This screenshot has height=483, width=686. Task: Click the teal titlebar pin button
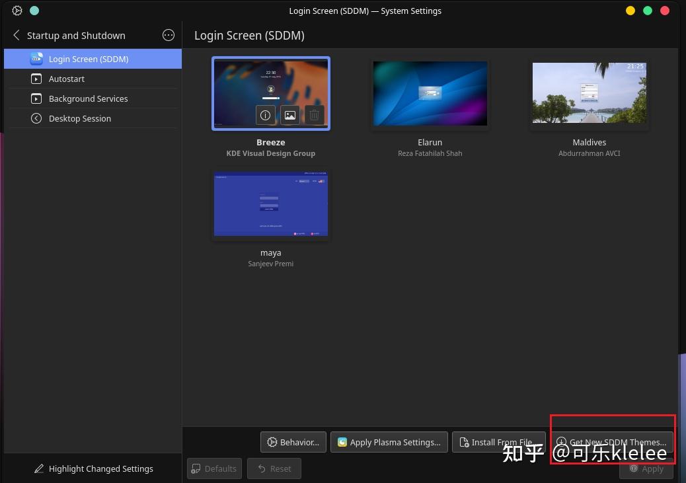coord(34,11)
